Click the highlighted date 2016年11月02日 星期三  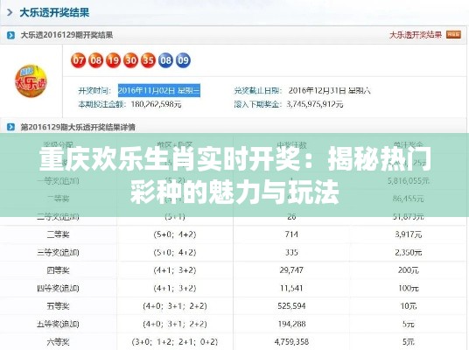(x=159, y=90)
